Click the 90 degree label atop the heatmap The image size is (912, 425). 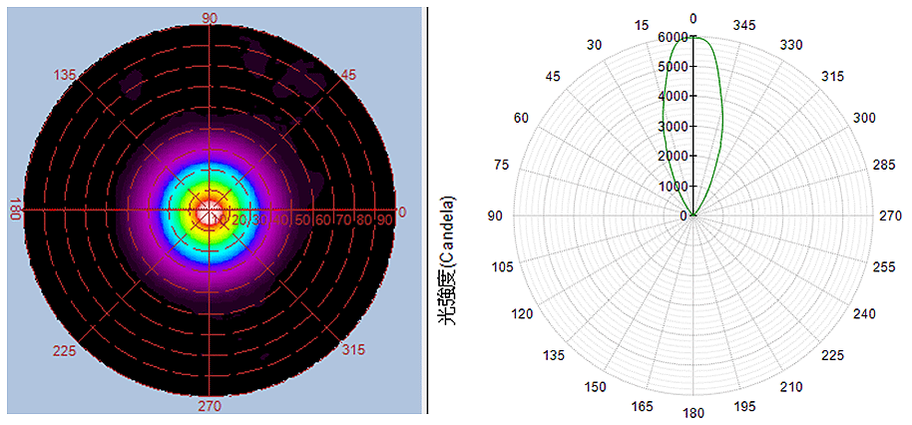point(210,18)
